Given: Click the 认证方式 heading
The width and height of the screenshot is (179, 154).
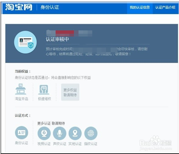Looking at the screenshot, I should [23, 115].
